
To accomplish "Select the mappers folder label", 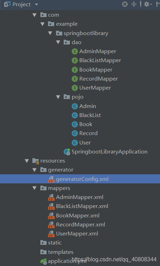I will (59, 188).
